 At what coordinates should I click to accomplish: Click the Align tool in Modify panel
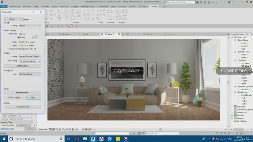pos(60,11)
